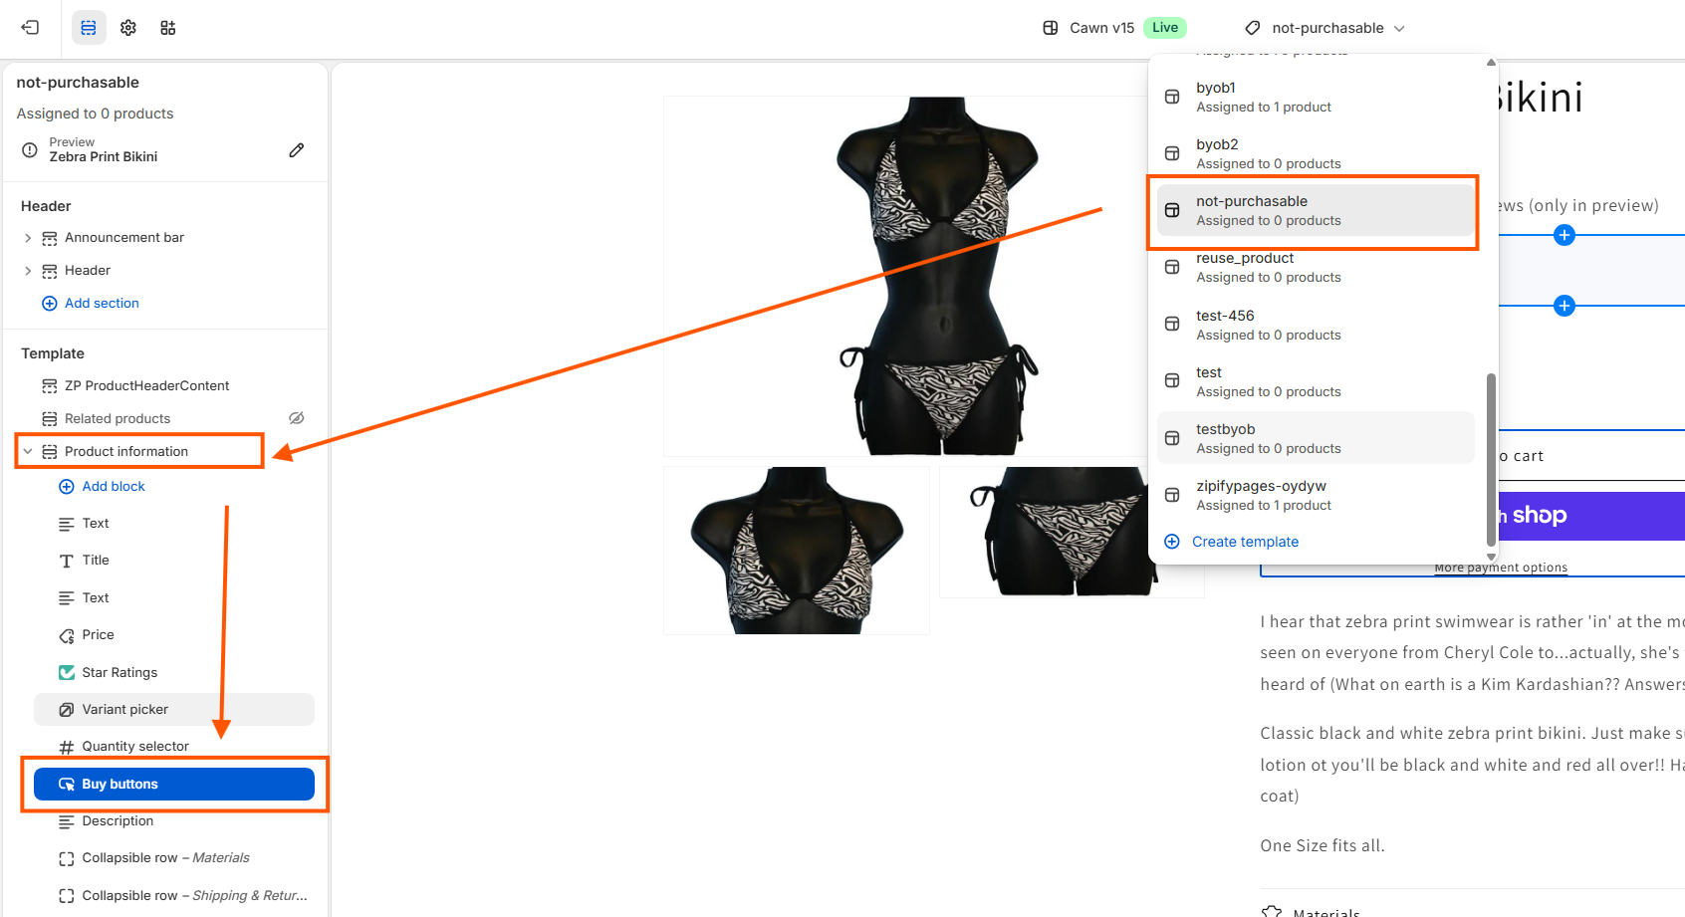Click the bikini top thumbnail image
The image size is (1685, 917).
797,551
